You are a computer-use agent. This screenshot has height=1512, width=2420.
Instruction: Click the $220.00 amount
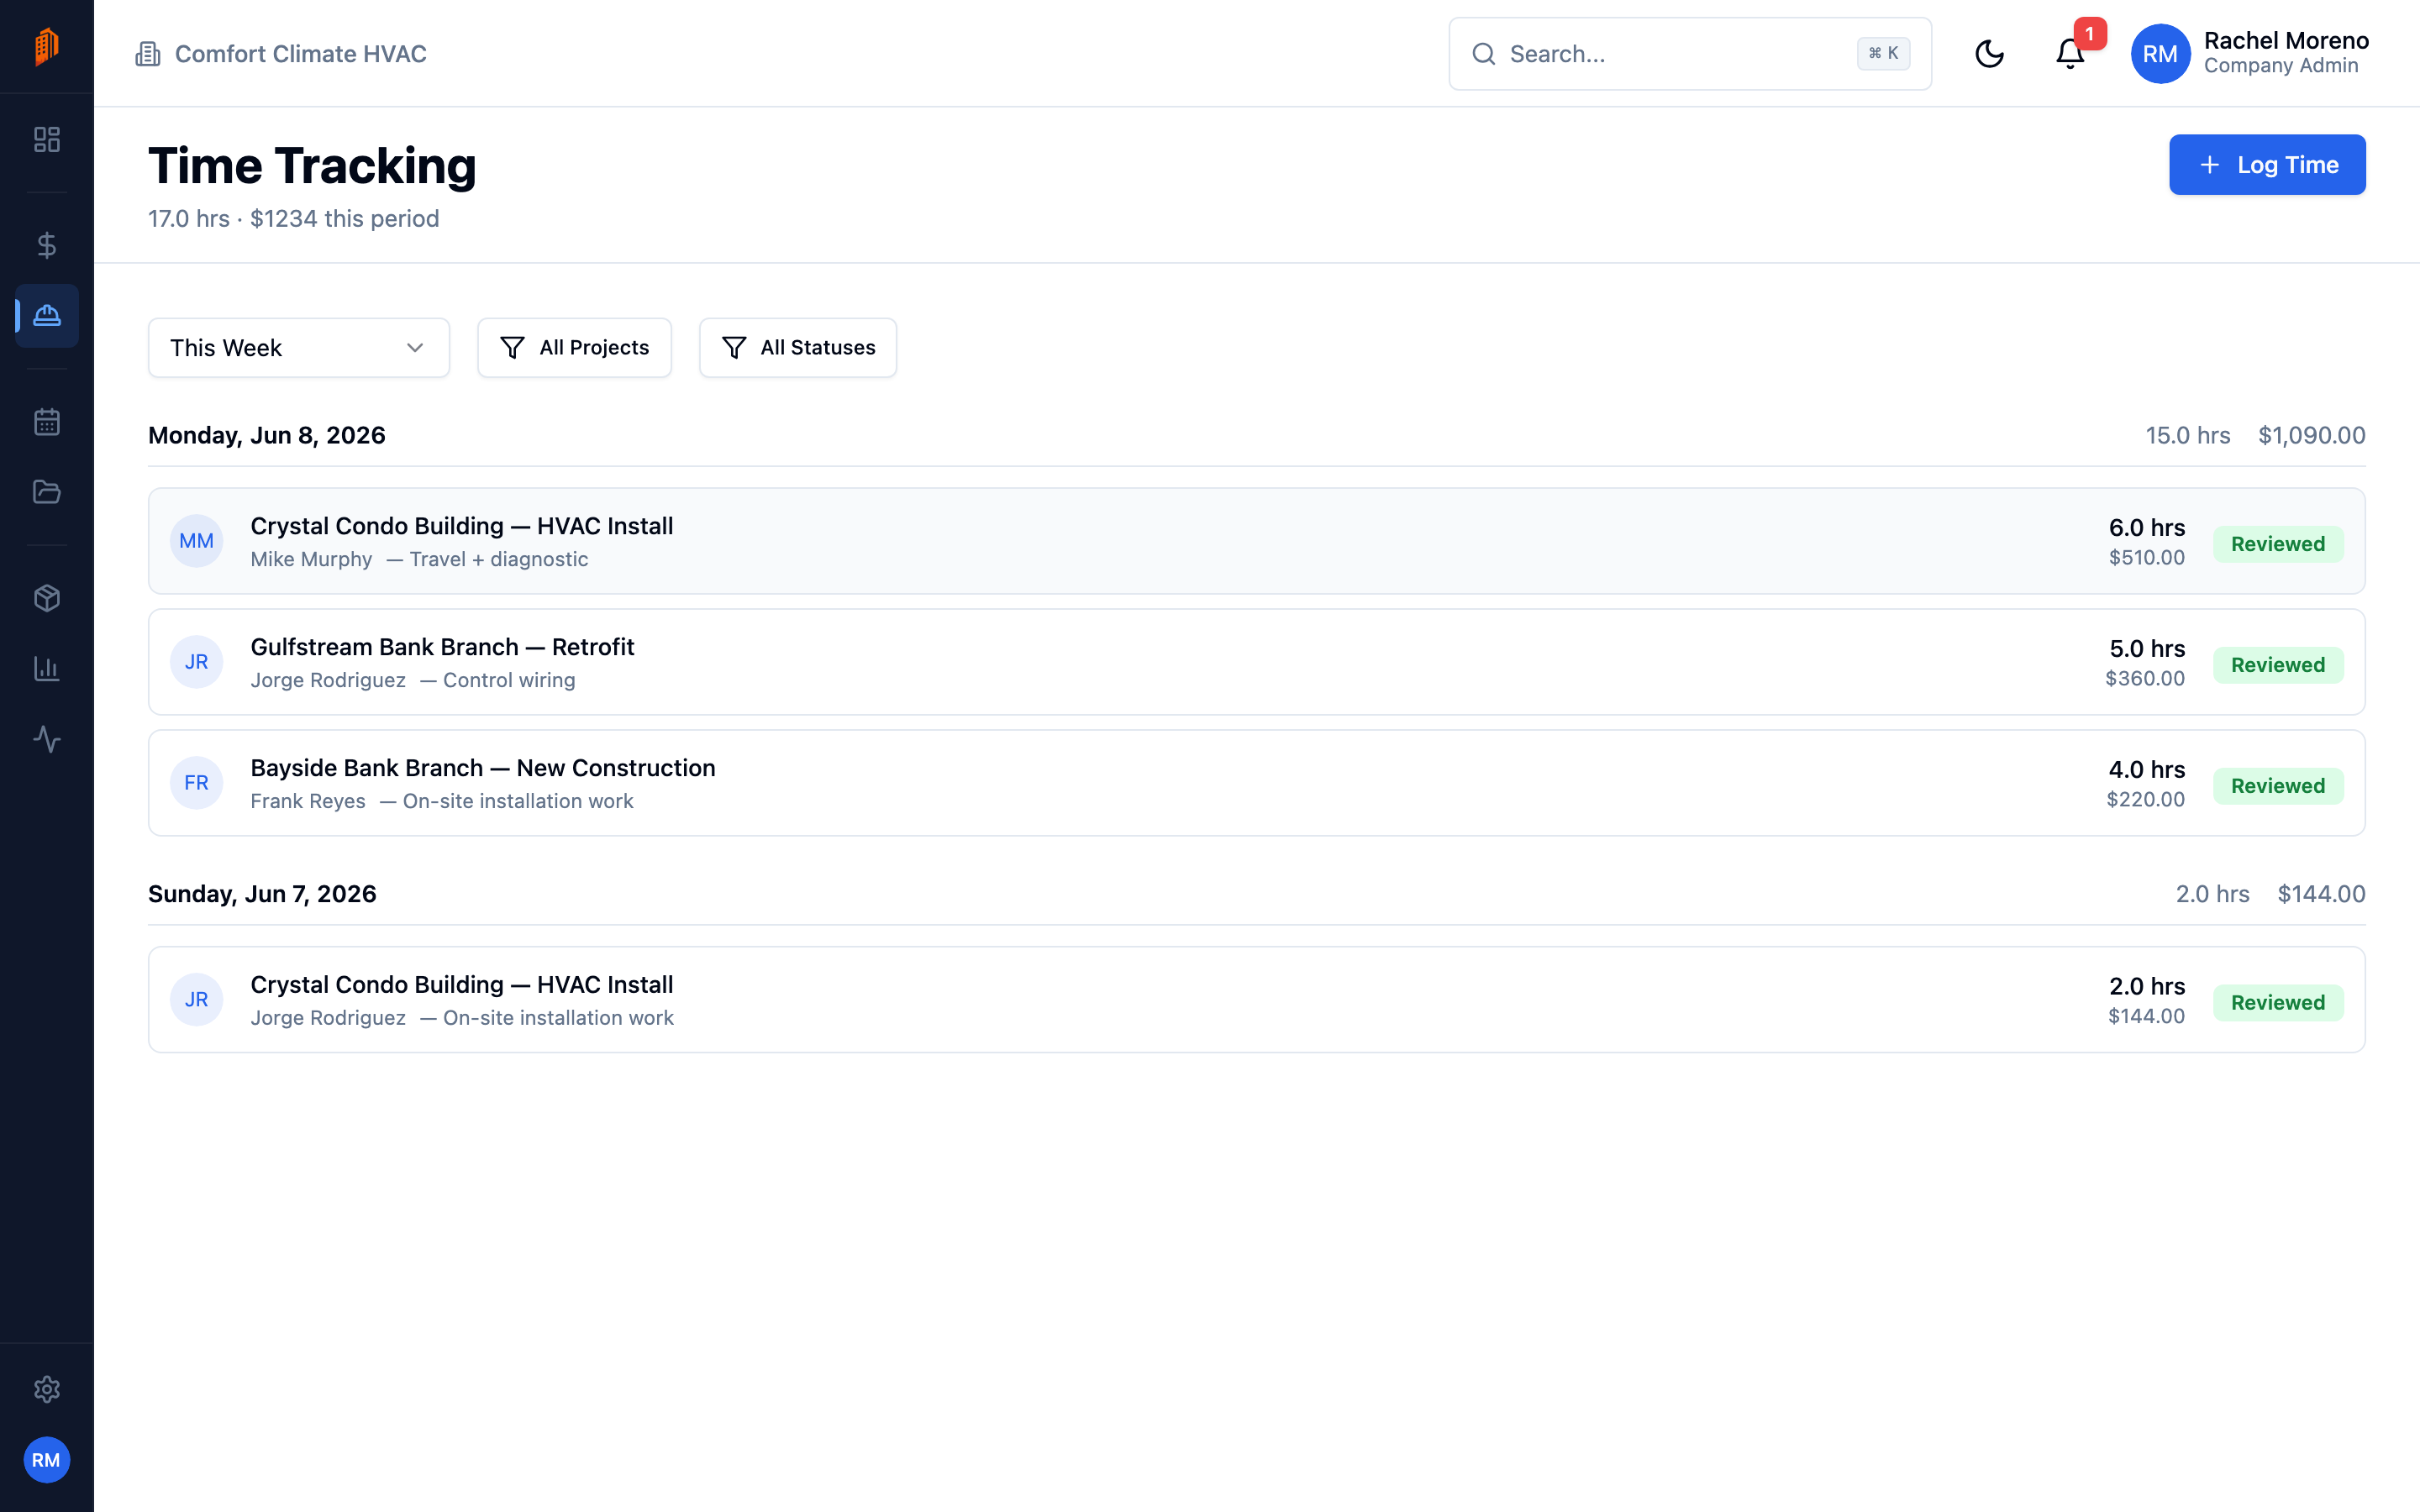click(x=2145, y=800)
